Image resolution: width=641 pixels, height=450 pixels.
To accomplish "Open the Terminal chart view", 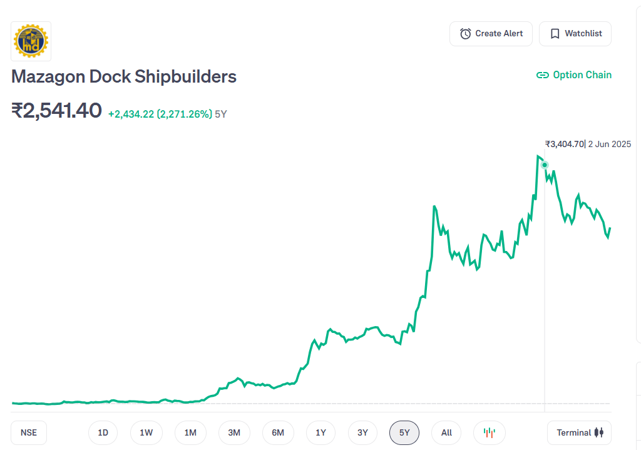I will click(x=579, y=432).
